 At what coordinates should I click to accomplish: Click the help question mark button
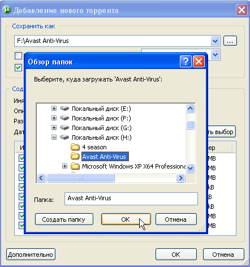[186, 61]
